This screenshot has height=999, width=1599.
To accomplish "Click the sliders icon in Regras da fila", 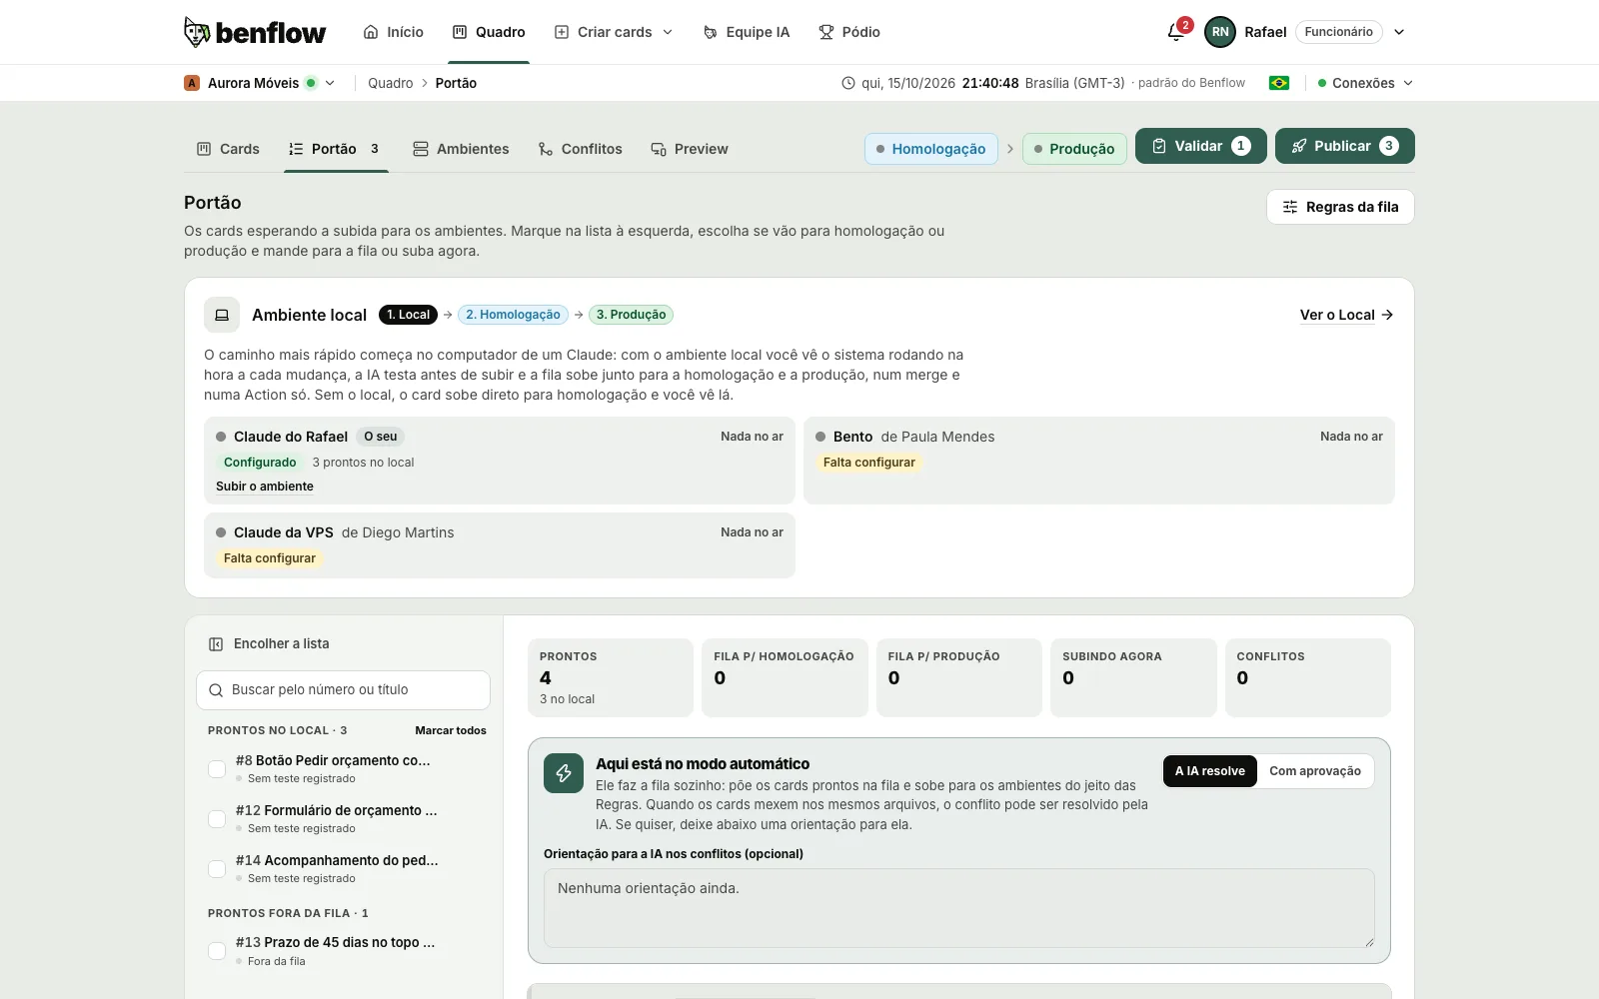I will tap(1290, 207).
